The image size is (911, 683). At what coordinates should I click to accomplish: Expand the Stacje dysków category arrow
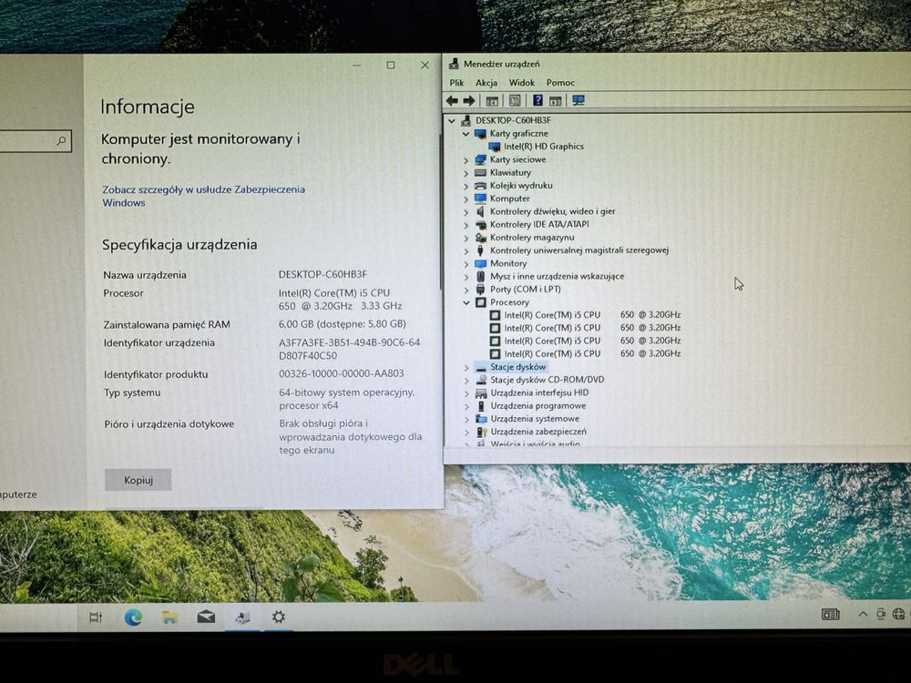coord(466,367)
